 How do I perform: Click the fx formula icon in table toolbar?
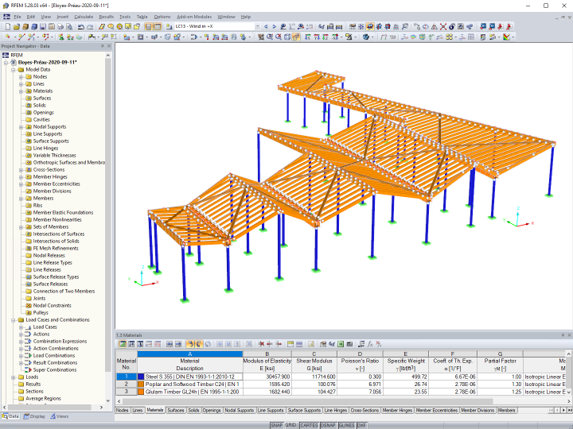point(370,344)
